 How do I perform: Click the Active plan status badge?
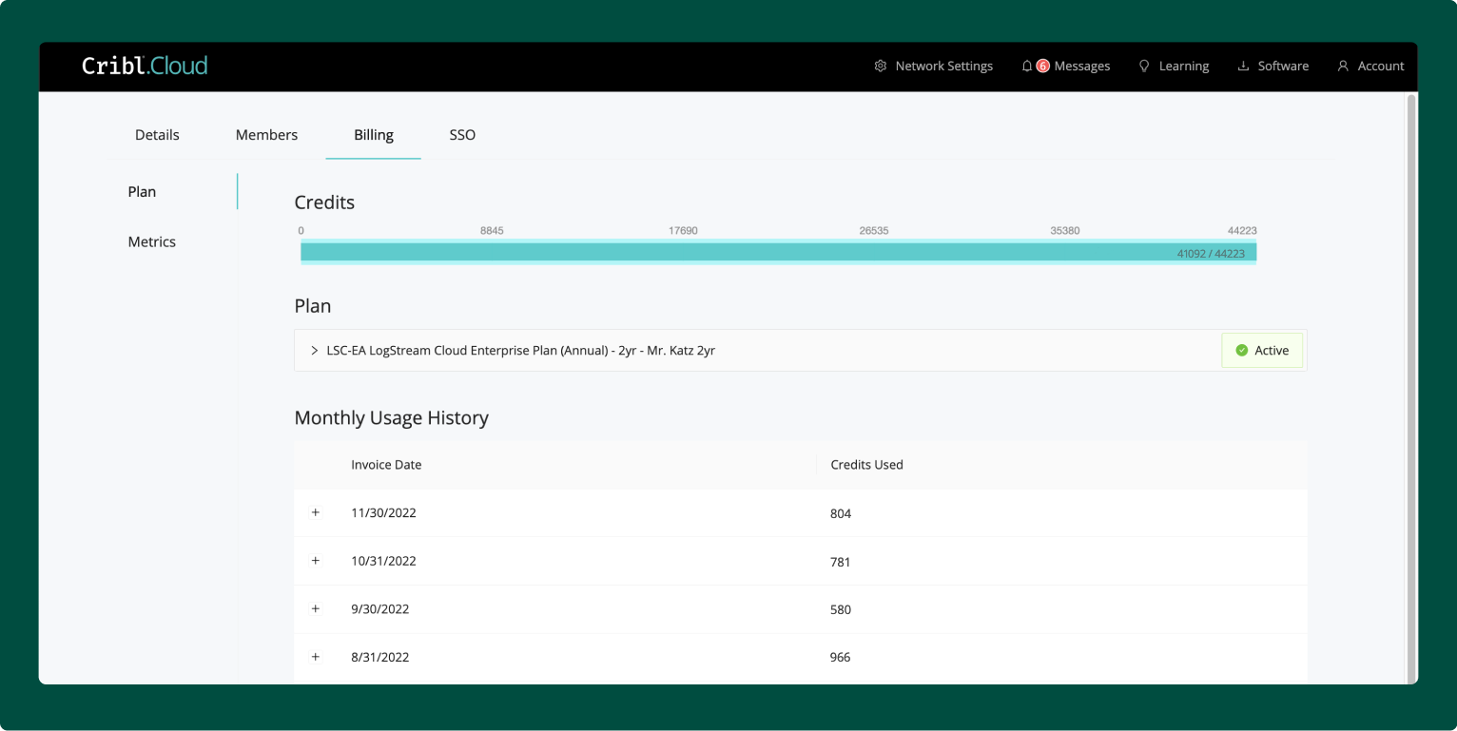(x=1262, y=351)
